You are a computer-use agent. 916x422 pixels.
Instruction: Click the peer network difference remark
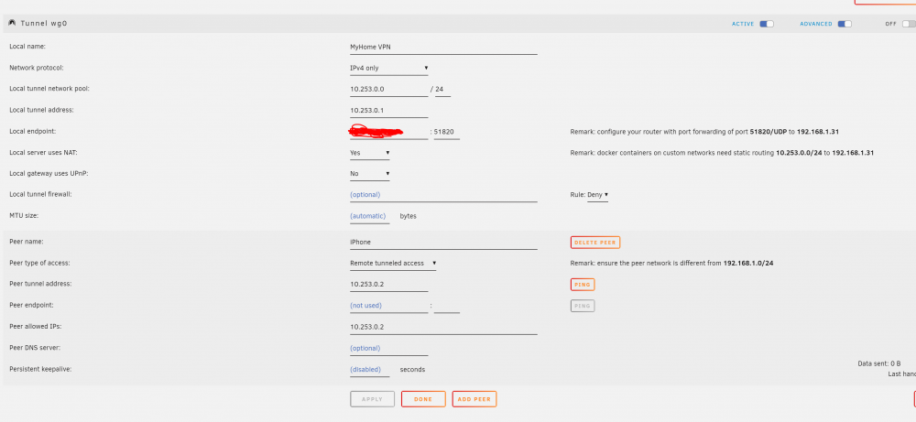(671, 264)
